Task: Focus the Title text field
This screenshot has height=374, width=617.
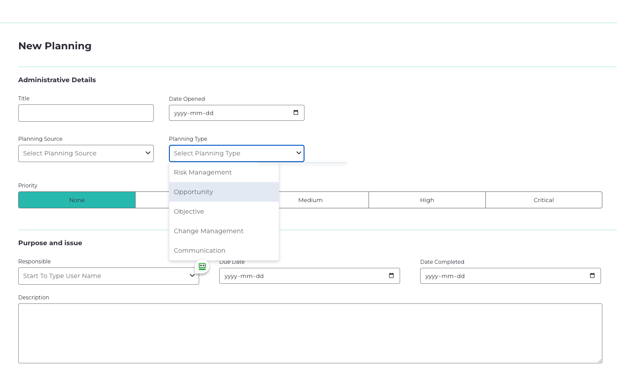Action: 86,113
